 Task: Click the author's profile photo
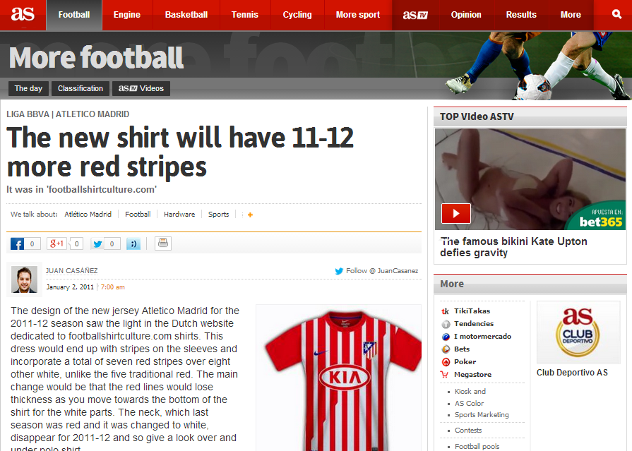(24, 279)
